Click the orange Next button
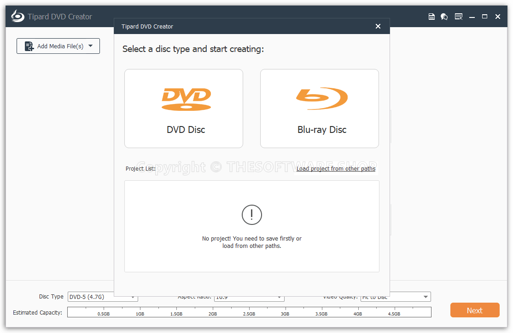This screenshot has height=333, width=513. point(475,310)
